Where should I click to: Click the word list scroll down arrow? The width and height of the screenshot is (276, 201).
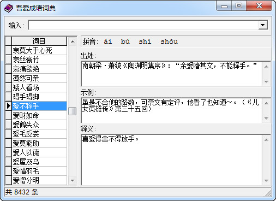[x=73, y=180]
